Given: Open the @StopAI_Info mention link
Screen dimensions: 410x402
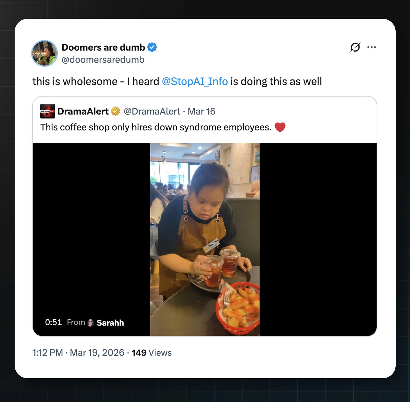Looking at the screenshot, I should [195, 81].
